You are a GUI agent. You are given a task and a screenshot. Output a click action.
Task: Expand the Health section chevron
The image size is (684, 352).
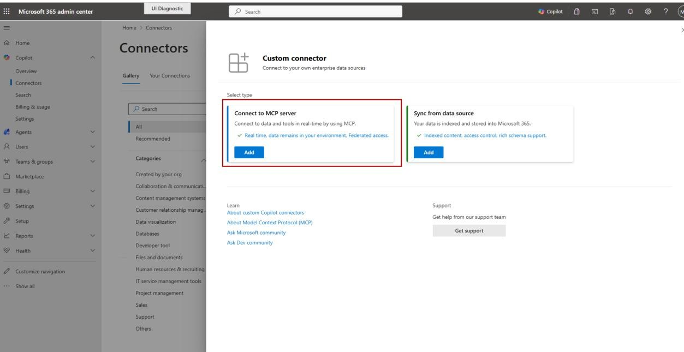[x=92, y=251]
